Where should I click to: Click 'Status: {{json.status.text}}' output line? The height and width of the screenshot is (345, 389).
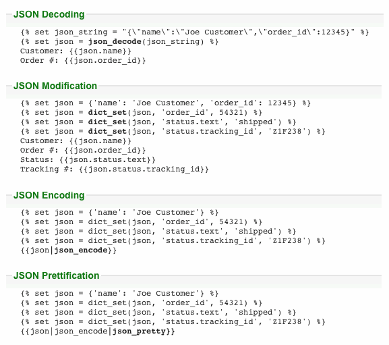point(88,160)
